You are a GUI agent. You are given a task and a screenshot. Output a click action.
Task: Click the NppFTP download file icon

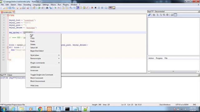157,15
